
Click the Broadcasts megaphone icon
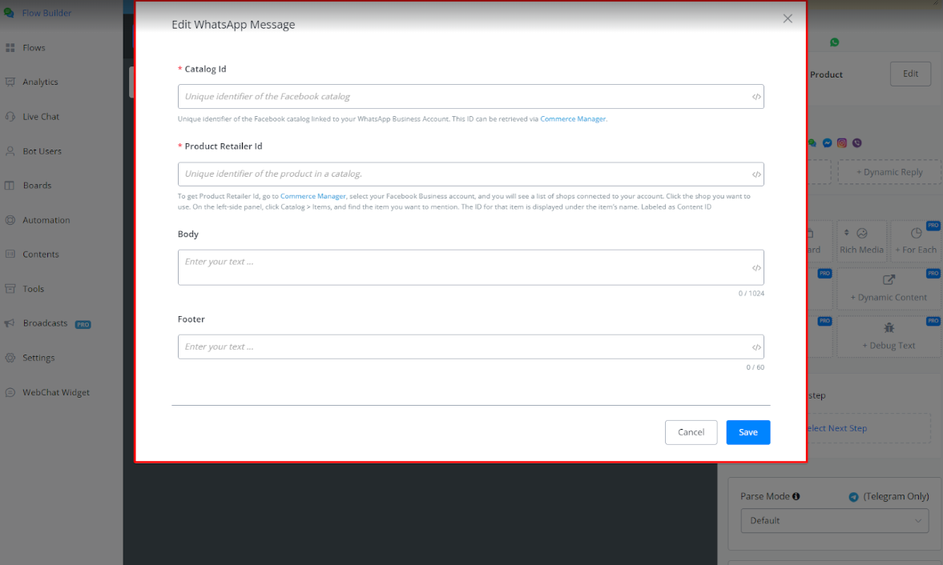10,323
